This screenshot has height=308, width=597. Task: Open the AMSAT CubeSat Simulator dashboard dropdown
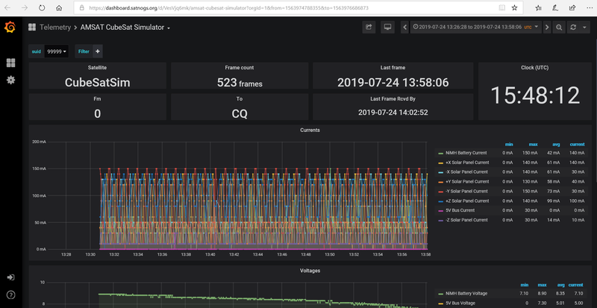(125, 28)
